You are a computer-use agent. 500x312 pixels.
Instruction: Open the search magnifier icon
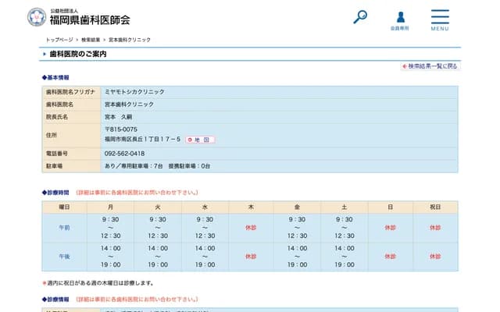coord(360,17)
